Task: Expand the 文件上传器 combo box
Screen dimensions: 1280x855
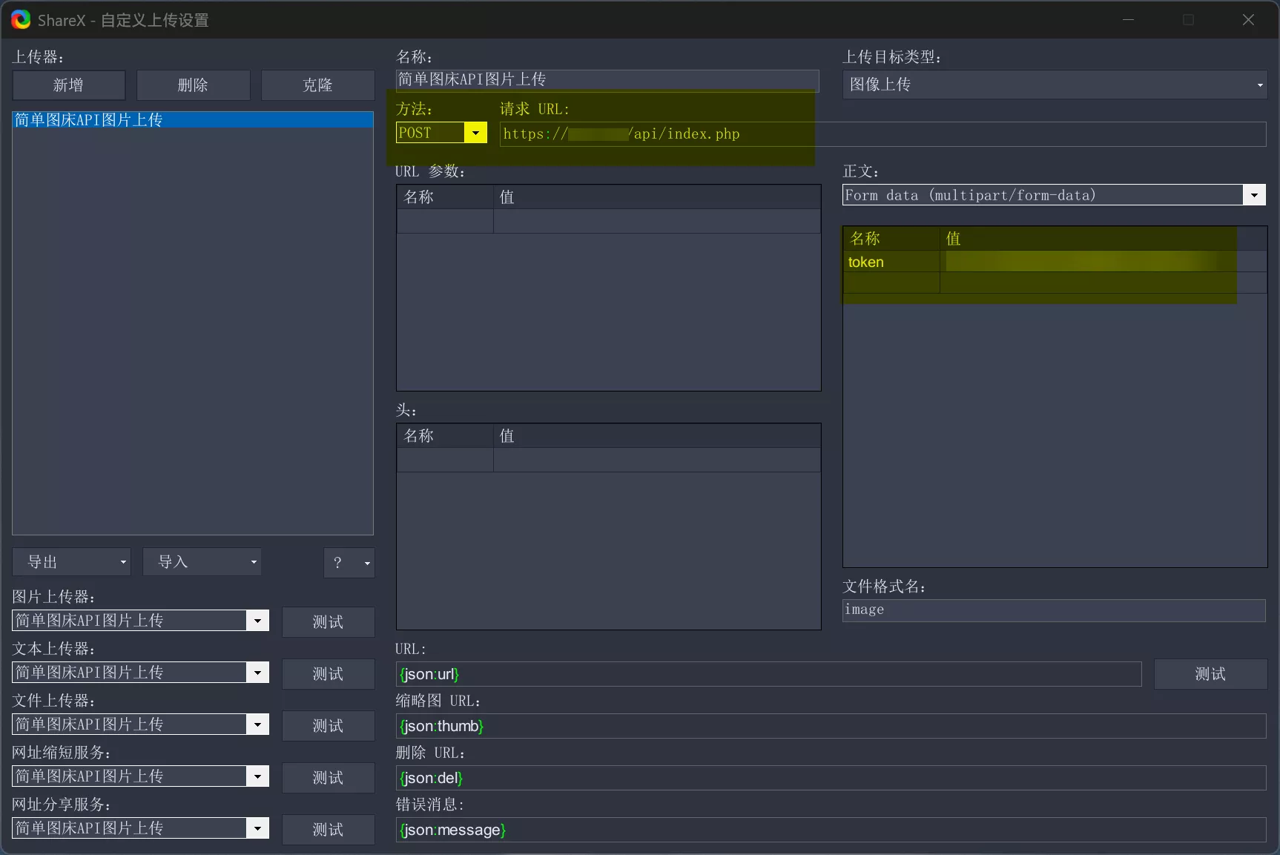Action: click(257, 724)
